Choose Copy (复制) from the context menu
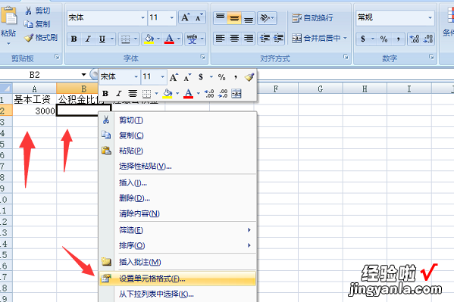The image size is (454, 302). point(177,135)
